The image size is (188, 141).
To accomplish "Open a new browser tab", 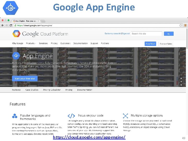I will pos(43,21).
